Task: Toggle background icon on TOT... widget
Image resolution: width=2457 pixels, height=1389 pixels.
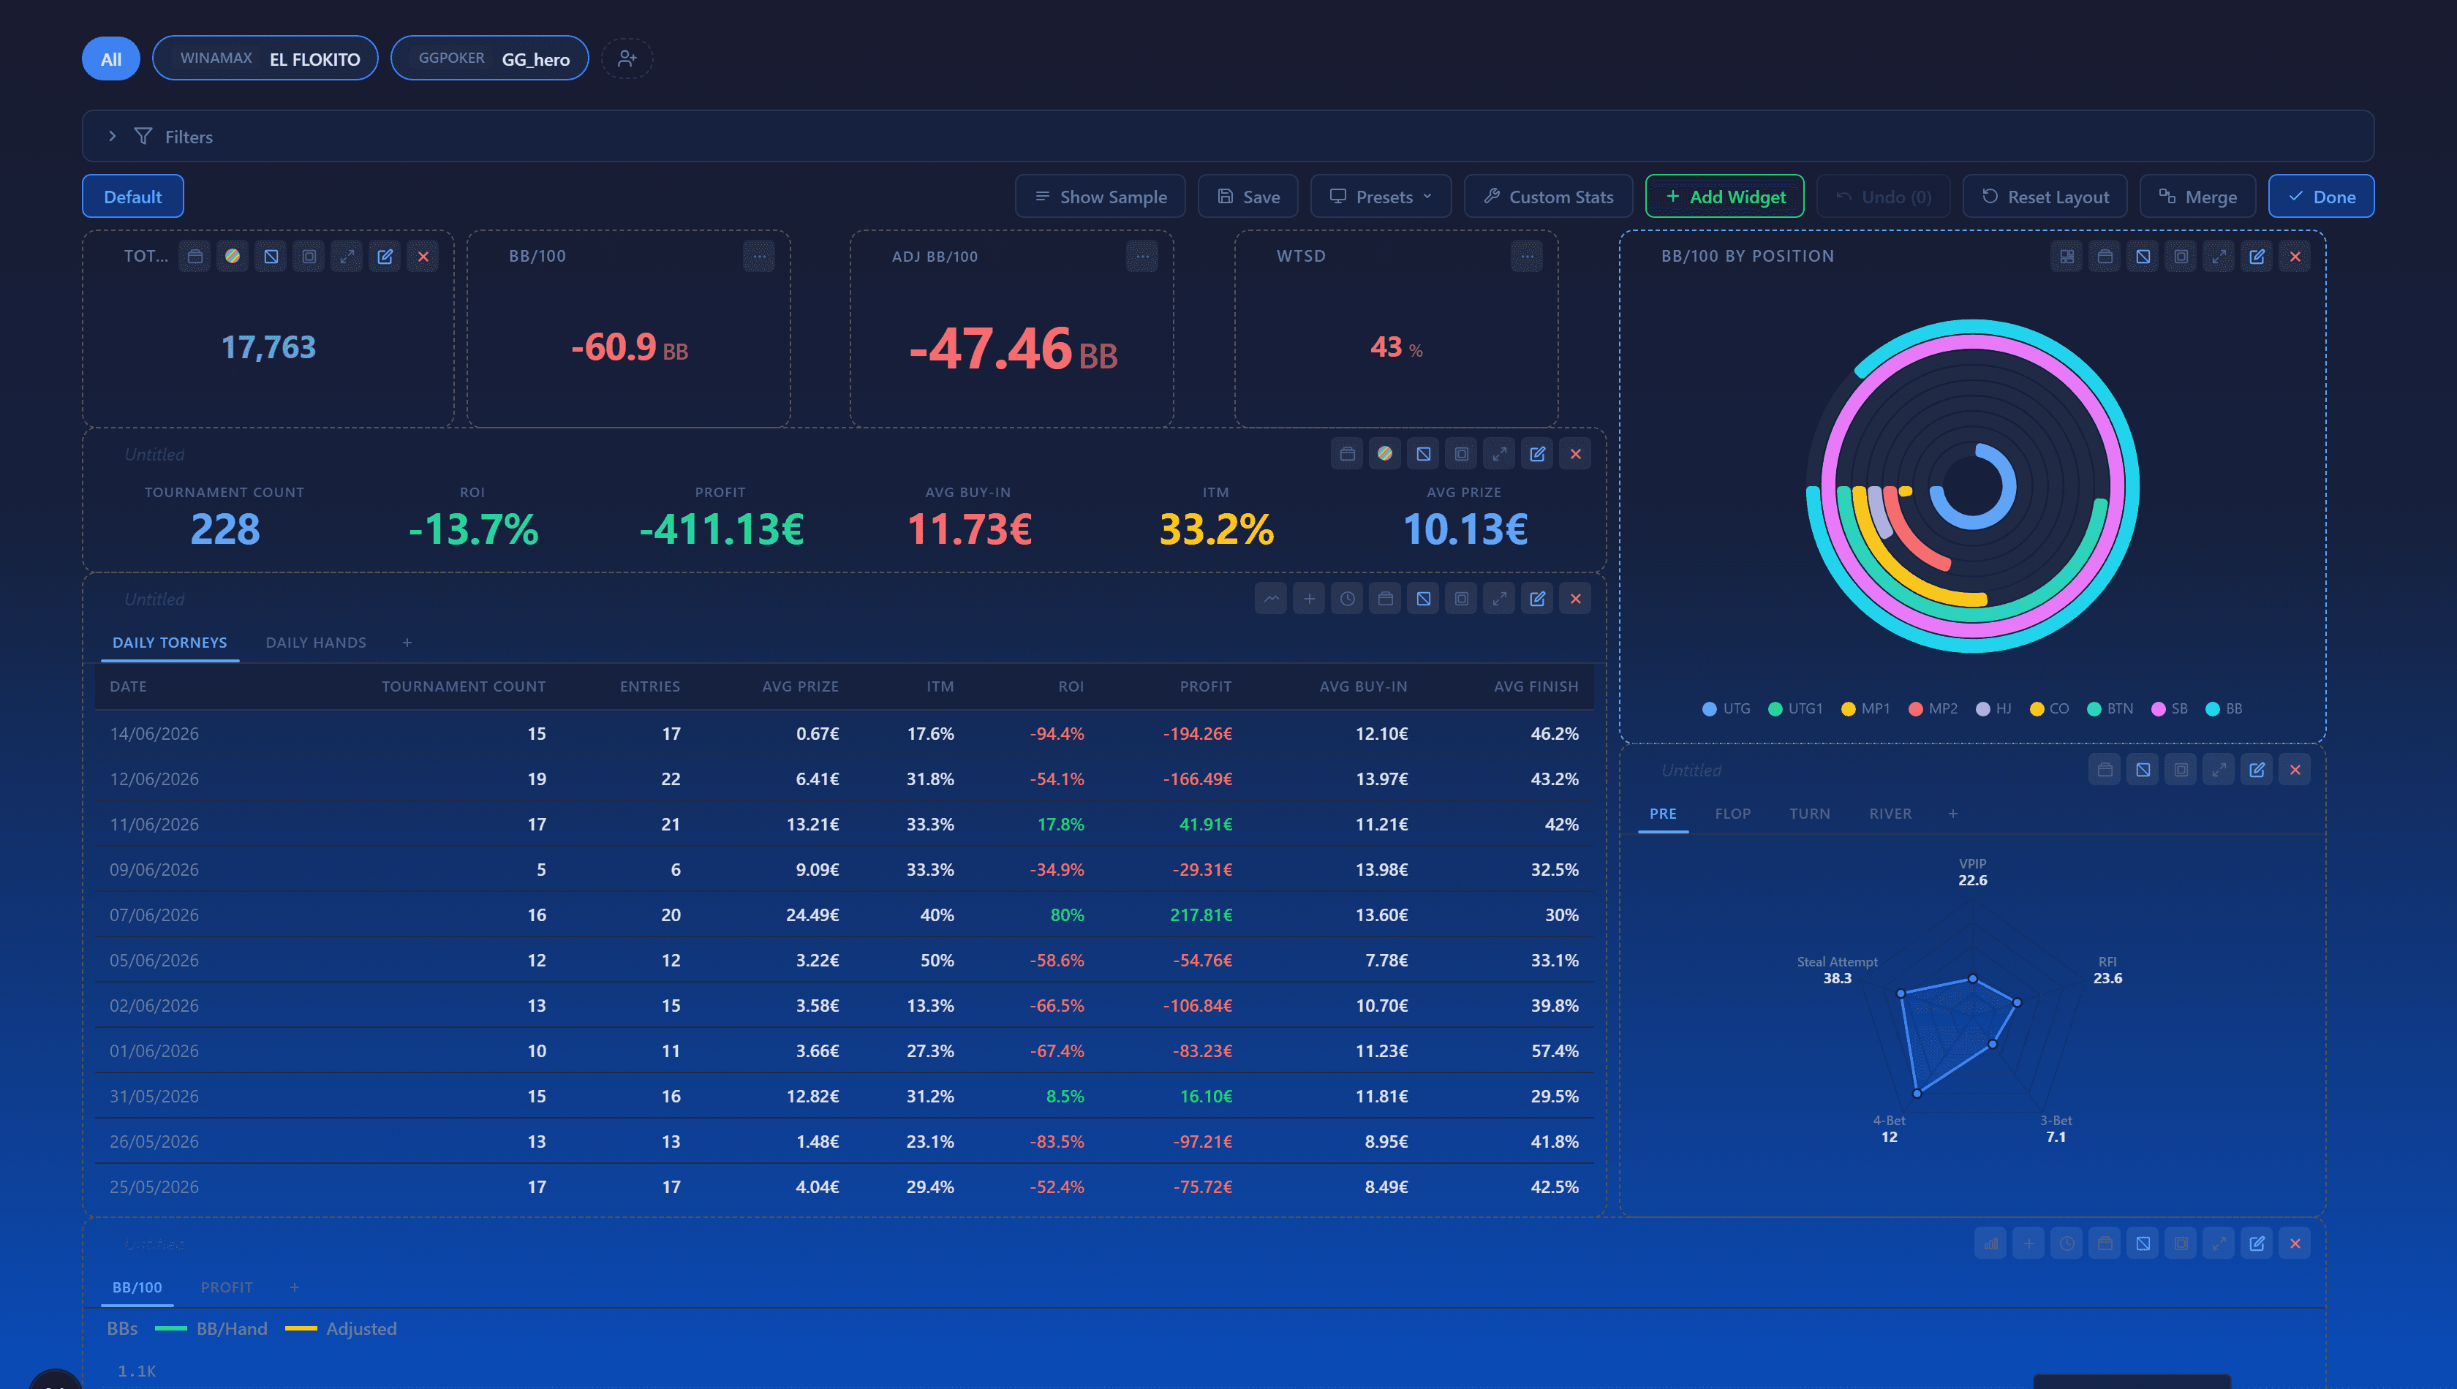Action: [271, 257]
